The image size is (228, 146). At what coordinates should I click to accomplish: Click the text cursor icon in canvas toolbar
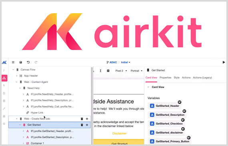100,71
